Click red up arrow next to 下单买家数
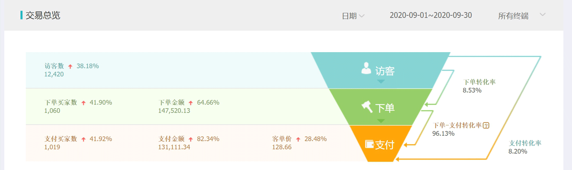This screenshot has height=170, width=572. point(84,103)
